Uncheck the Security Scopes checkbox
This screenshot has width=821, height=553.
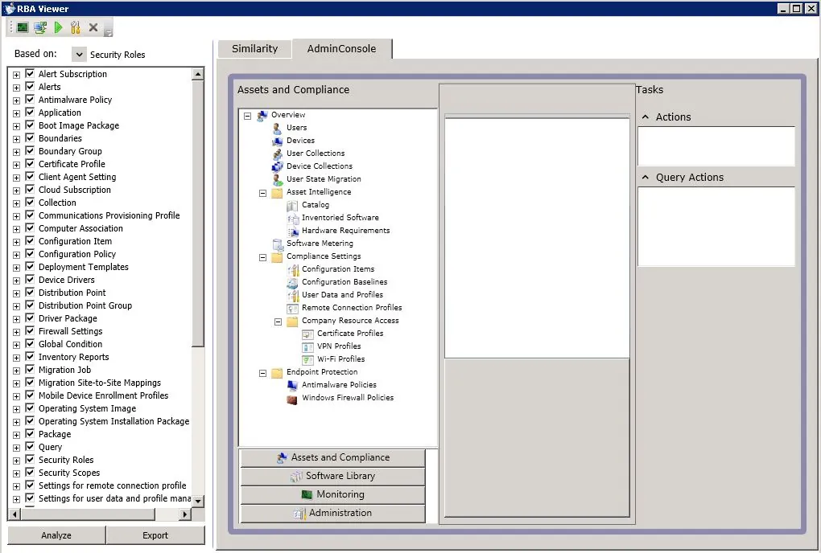(30, 473)
